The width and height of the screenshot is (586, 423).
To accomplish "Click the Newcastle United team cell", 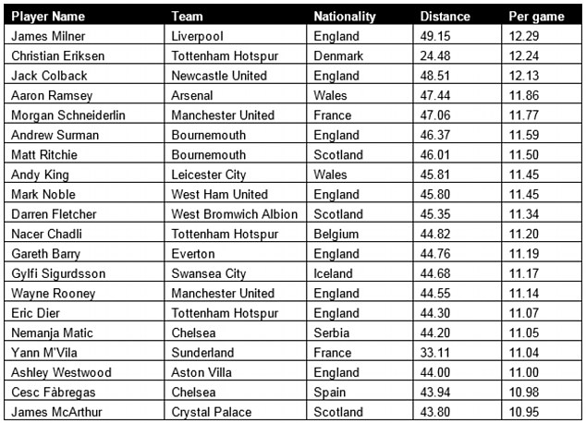I will coord(235,75).
